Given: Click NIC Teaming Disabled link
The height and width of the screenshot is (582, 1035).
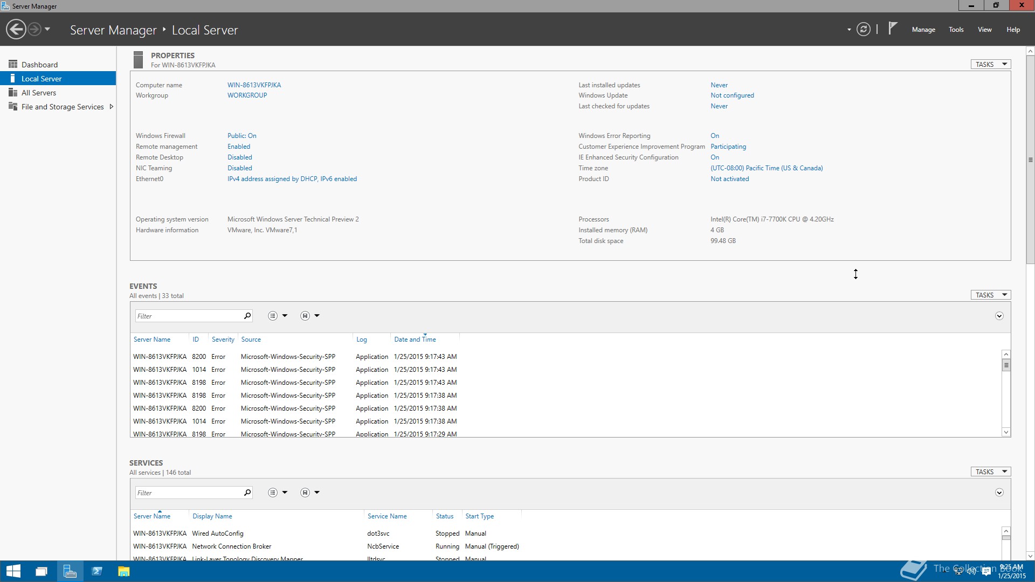Looking at the screenshot, I should [239, 168].
